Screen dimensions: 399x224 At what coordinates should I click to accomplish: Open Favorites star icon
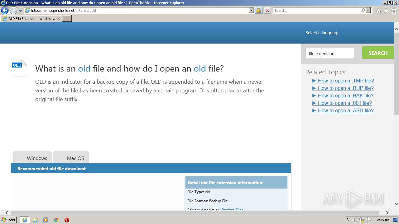[386, 11]
